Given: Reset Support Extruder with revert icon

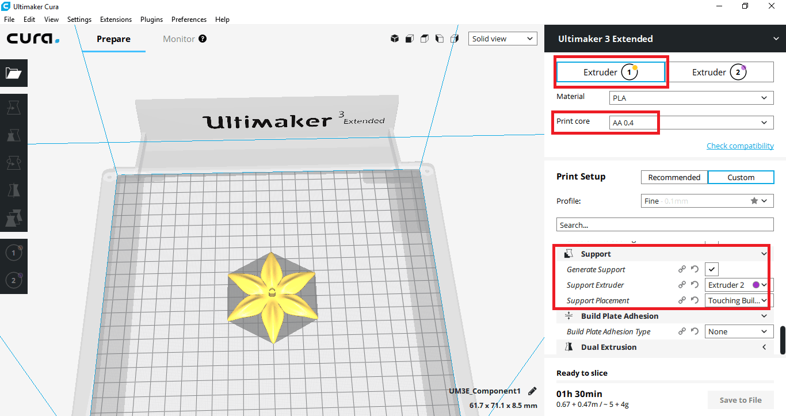Looking at the screenshot, I should tap(695, 285).
